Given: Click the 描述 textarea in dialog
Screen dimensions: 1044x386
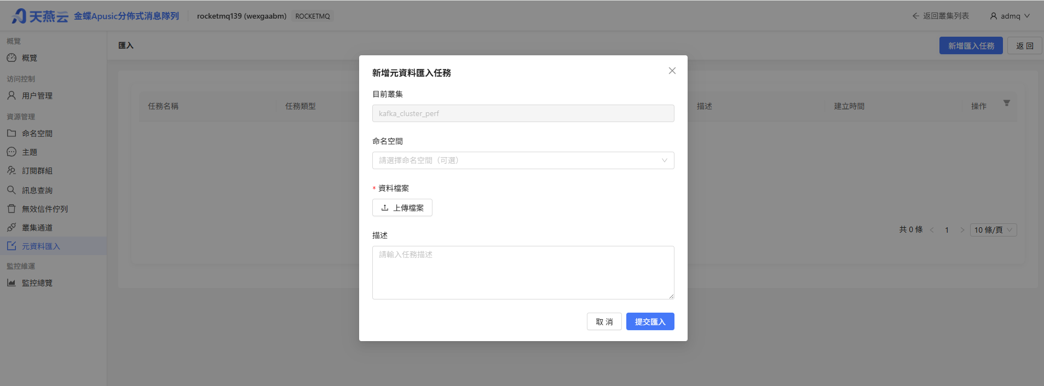Looking at the screenshot, I should point(523,273).
